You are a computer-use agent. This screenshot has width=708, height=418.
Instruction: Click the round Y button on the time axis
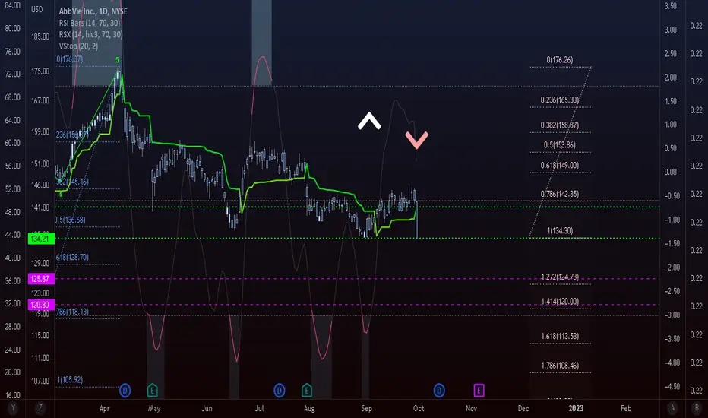pyautogui.click(x=13, y=408)
